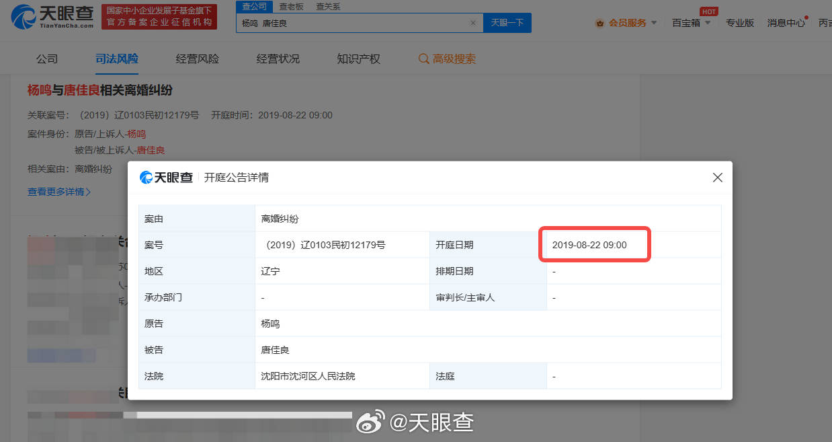Screen dimensions: 832x442
Task: Click 唐佳良 in the dialog's 被告 row
Action: click(x=276, y=350)
